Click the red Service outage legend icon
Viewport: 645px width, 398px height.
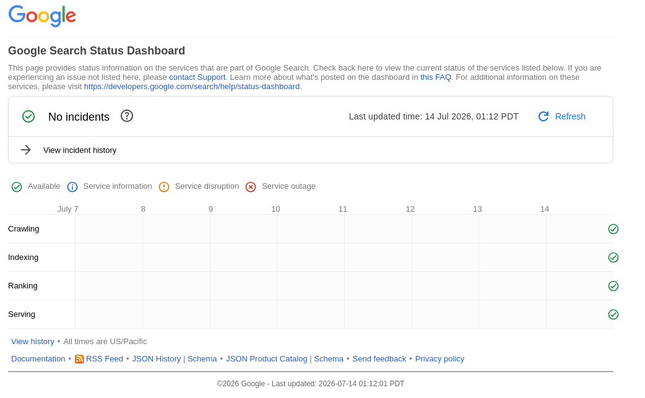251,187
